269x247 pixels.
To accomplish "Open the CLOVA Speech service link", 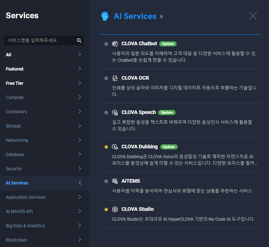I will coord(139,112).
